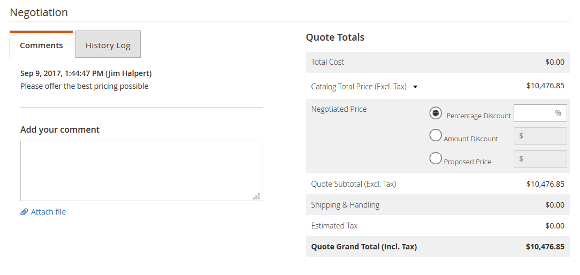Viewport: 580px width, 275px height.
Task: Select the Amount Discount radio button
Action: coord(436,135)
